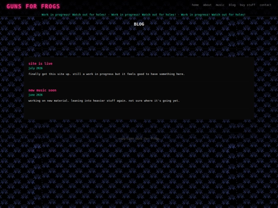Click the BLOG page heading
Viewport: 278px width, 208px height.
[139, 24]
